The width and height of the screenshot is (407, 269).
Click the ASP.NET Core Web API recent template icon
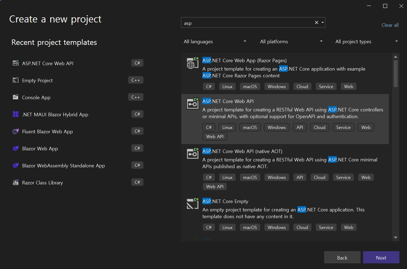pyautogui.click(x=16, y=63)
